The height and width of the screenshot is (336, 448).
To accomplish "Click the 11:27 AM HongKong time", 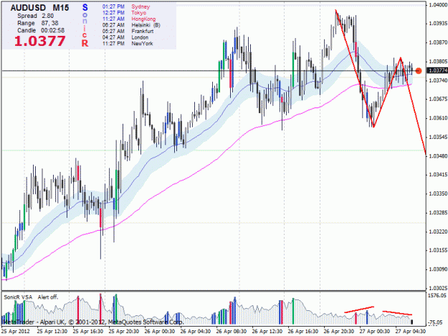I will [113, 19].
